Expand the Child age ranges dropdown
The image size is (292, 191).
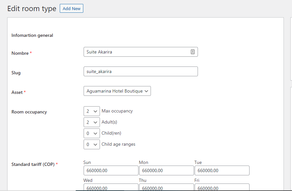click(x=92, y=144)
